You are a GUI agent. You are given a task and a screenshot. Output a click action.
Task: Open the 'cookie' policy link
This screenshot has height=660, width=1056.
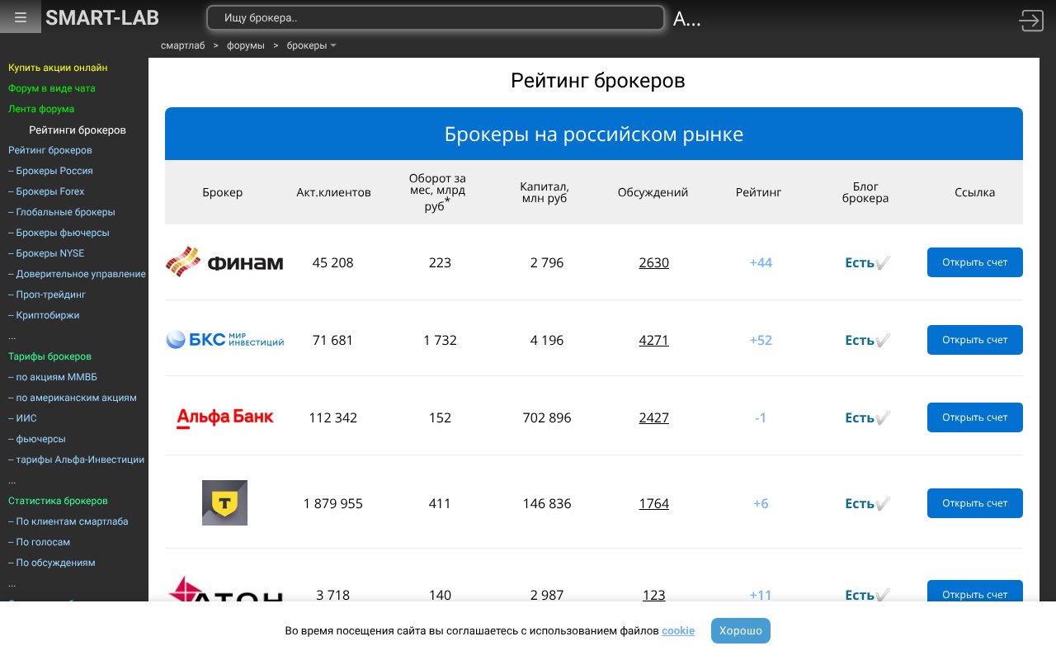click(678, 630)
